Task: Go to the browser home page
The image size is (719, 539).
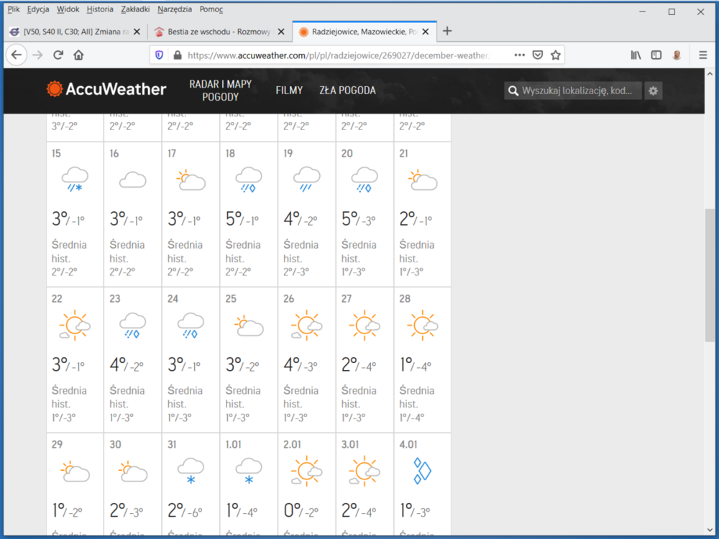Action: coord(79,55)
